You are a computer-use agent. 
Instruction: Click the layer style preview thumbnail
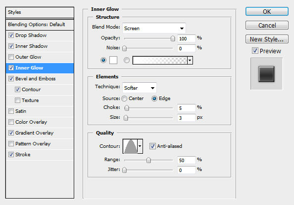click(266, 74)
